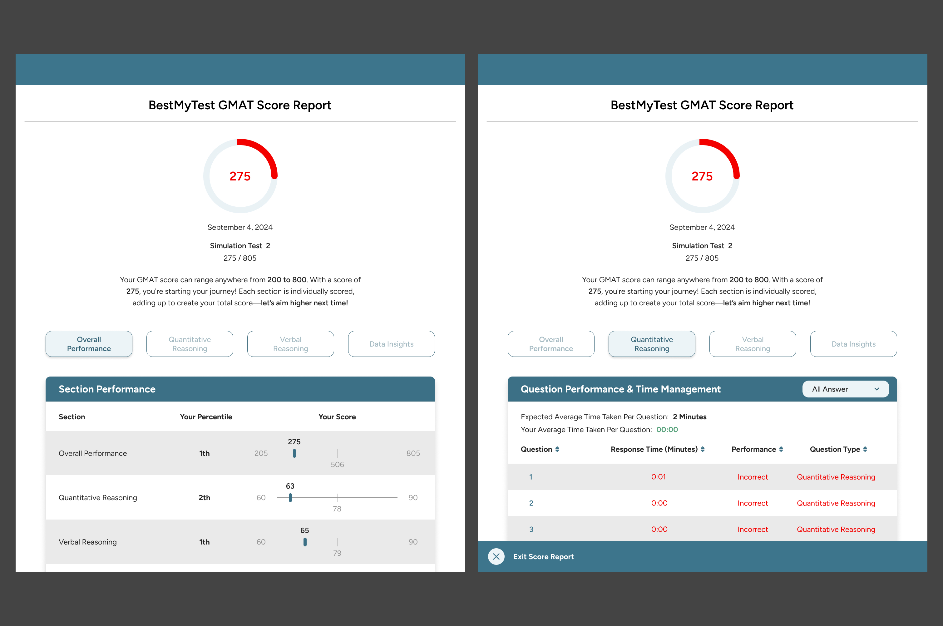Click the 1th percentile for Overall Performance

(205, 454)
